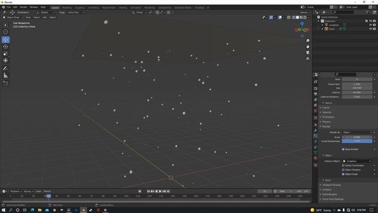
Task: Hide Icosphere in viewport via eye icon
Action: 370,25
